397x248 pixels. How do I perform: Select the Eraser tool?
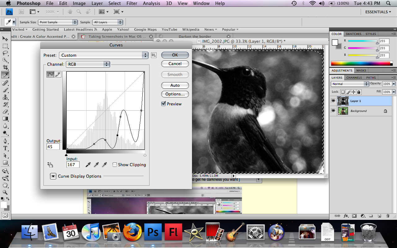pyautogui.click(x=5, y=112)
